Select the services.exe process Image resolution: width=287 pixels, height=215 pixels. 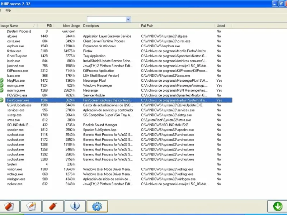click(16, 110)
